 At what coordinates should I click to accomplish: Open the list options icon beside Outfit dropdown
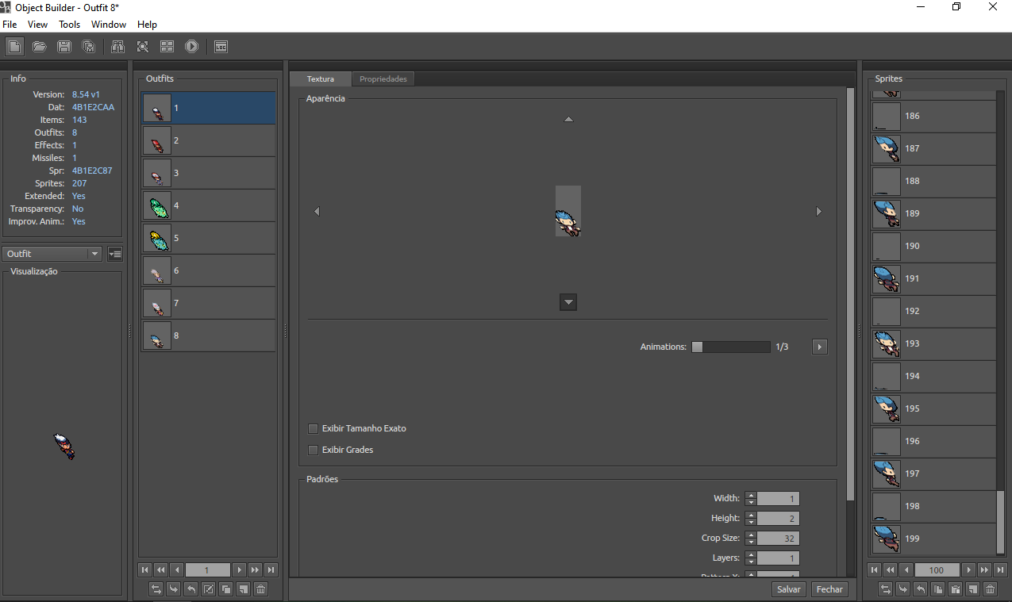pyautogui.click(x=115, y=254)
